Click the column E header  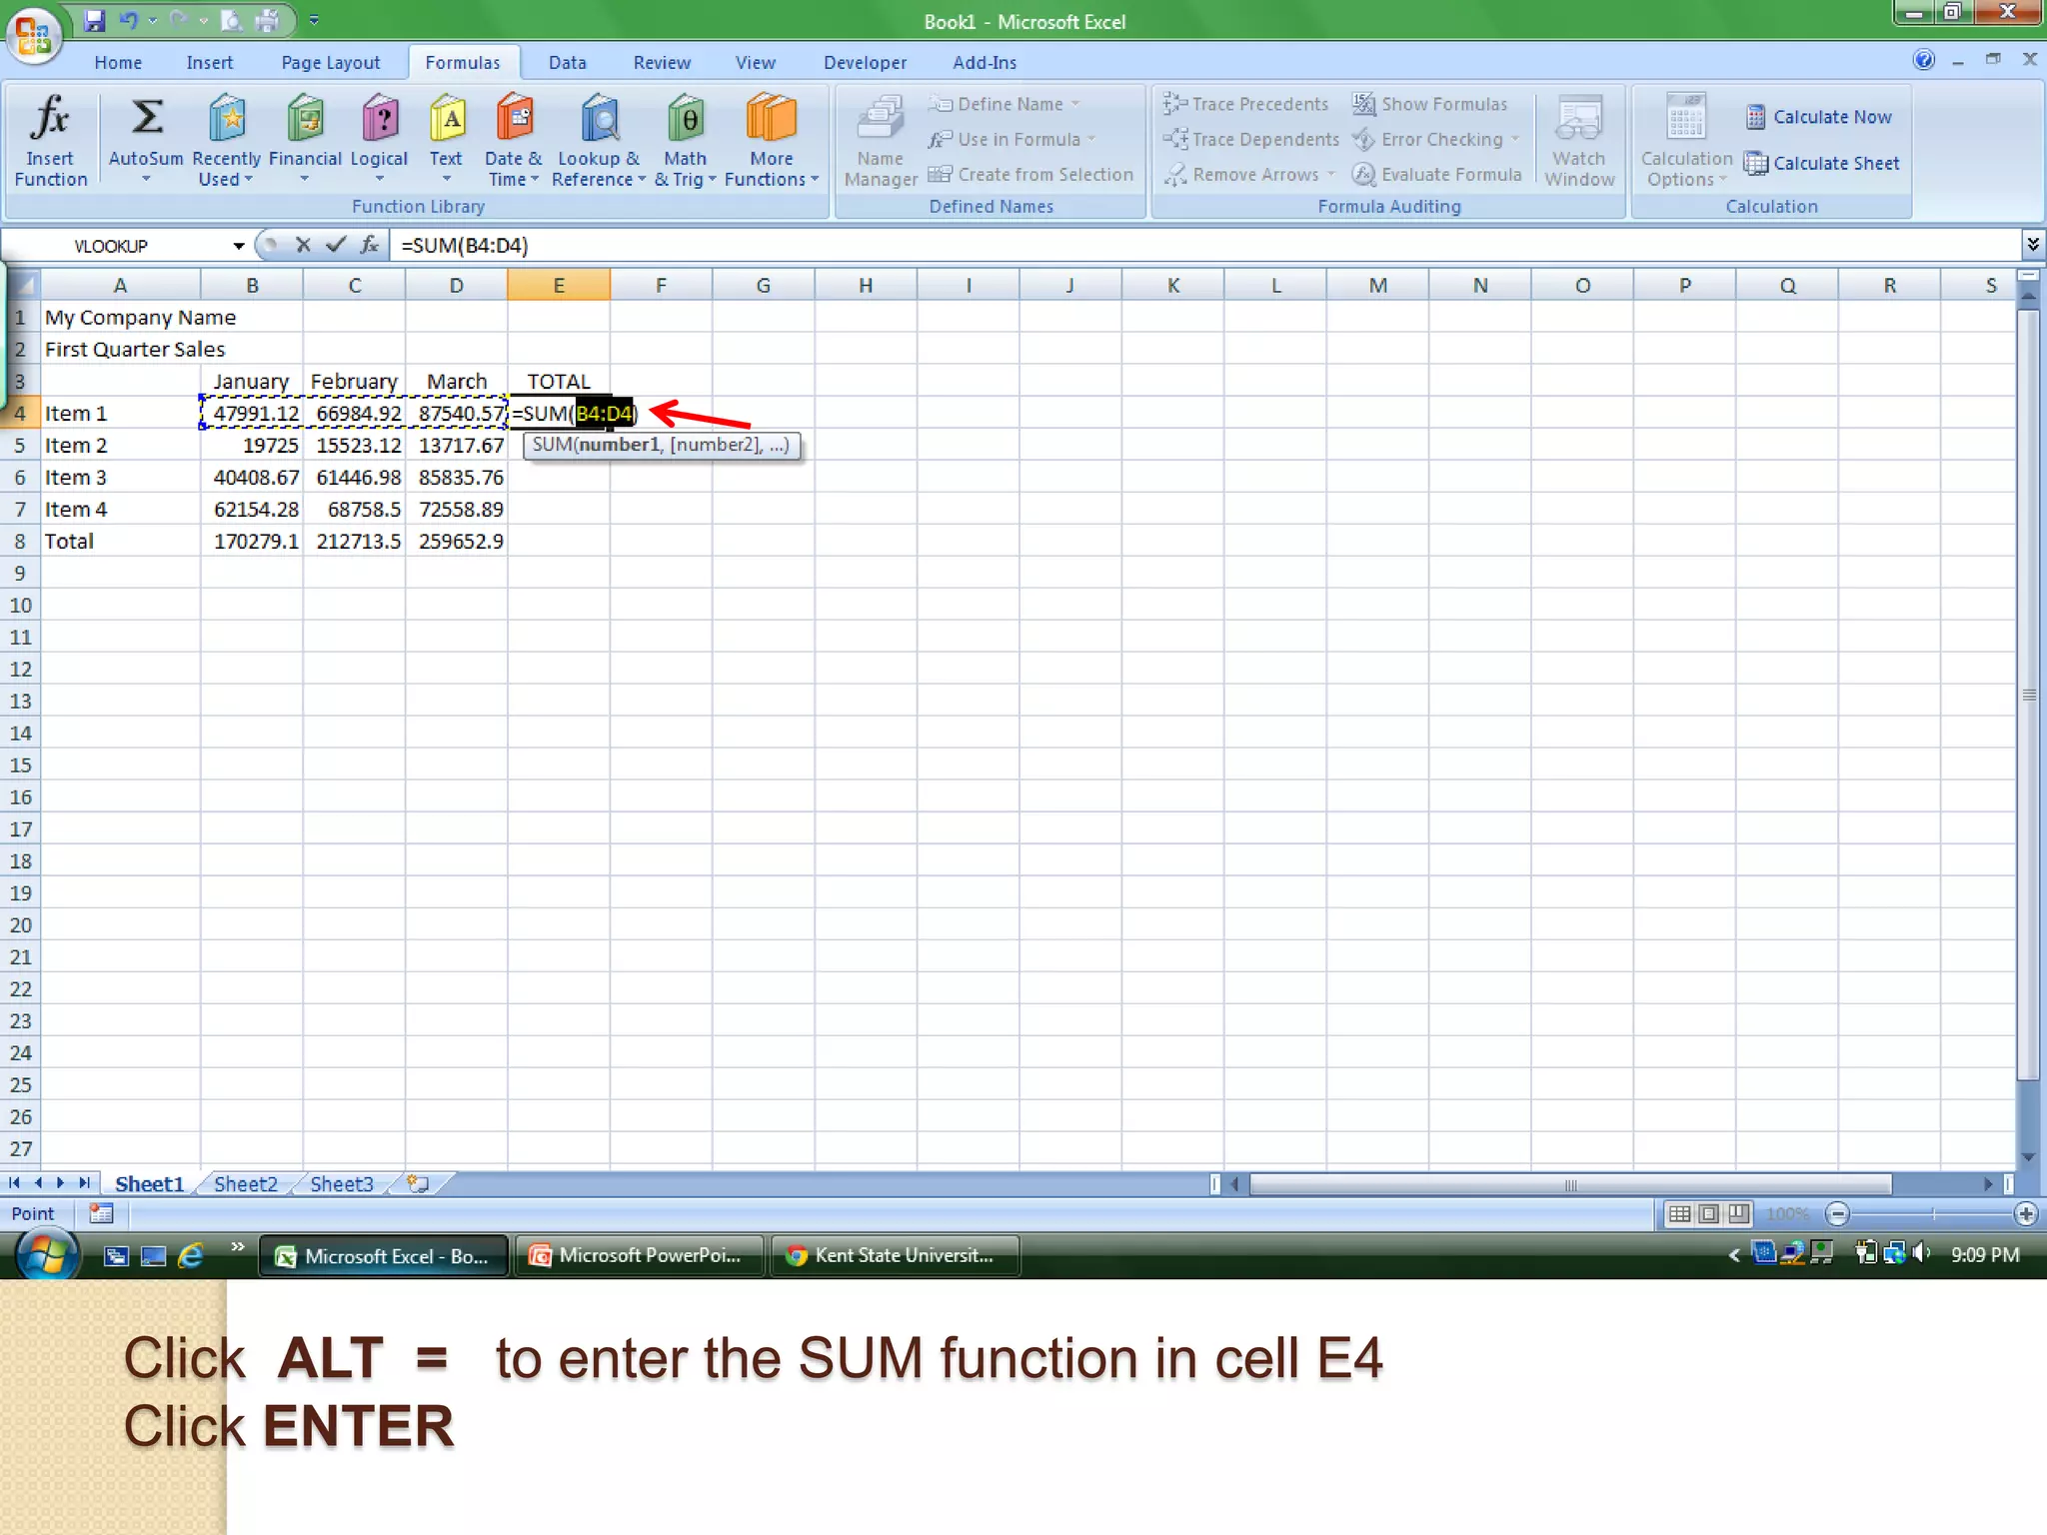[x=559, y=285]
